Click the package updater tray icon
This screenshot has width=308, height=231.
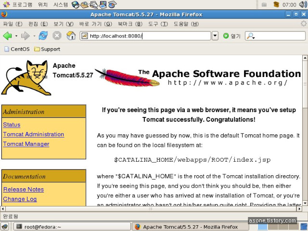pos(276,4)
